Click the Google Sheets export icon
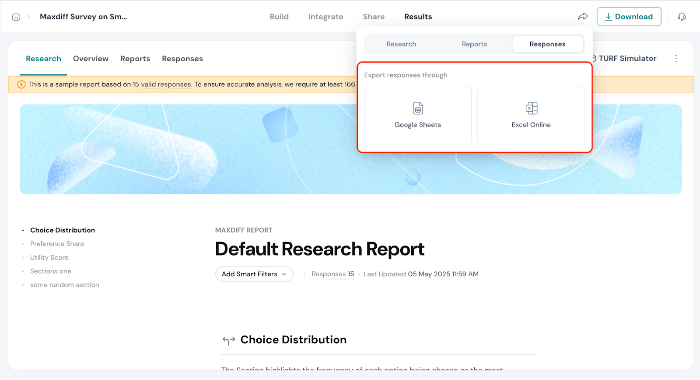This screenshot has width=700, height=380. click(417, 108)
